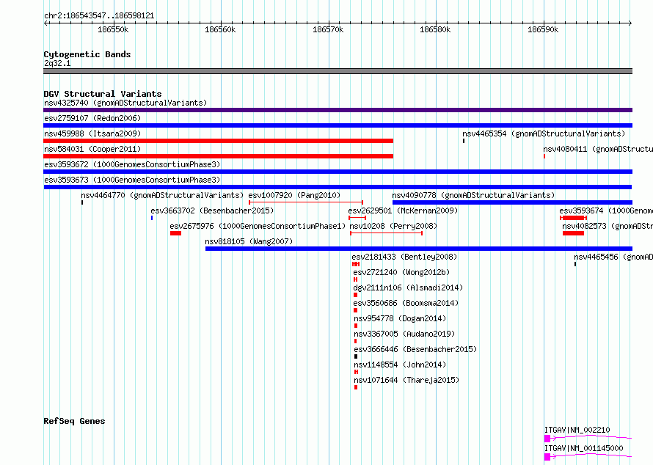Screen dimensions: 653x465
Task: Open esv3593674 1000Genomes variant label
Action: 606,210
